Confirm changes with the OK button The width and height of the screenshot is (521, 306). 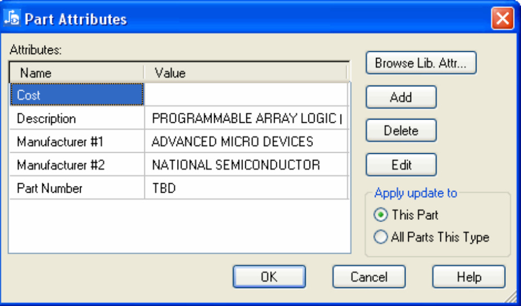[269, 277]
